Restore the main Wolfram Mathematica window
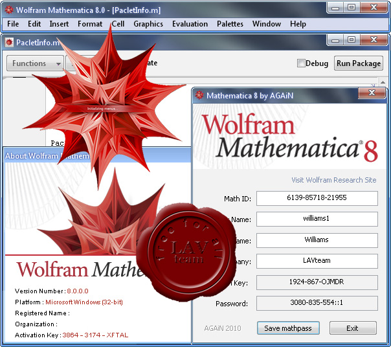 coord(352,8)
